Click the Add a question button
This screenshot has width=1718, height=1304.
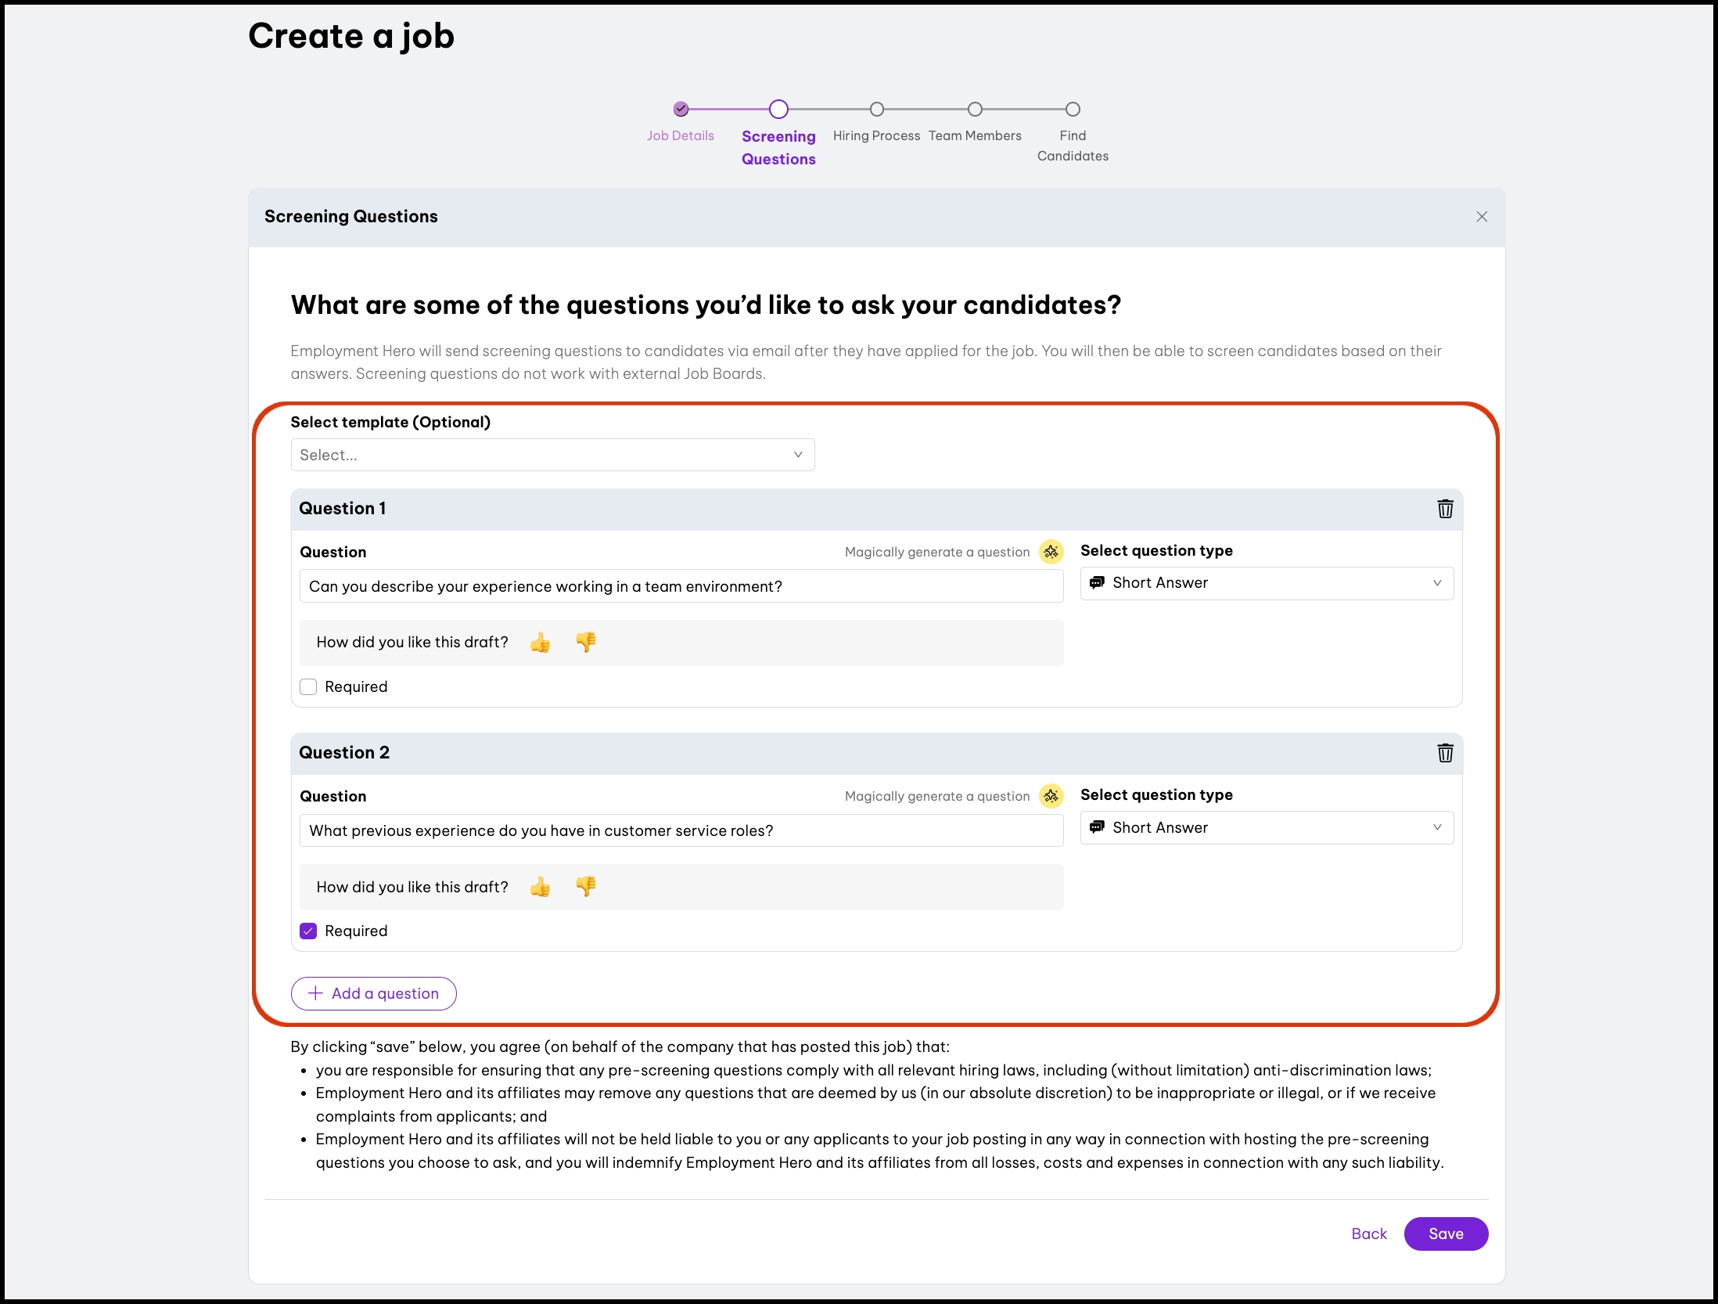coord(374,994)
